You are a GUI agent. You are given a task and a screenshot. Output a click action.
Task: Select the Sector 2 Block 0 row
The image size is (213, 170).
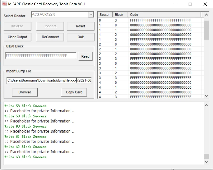(x=151, y=44)
